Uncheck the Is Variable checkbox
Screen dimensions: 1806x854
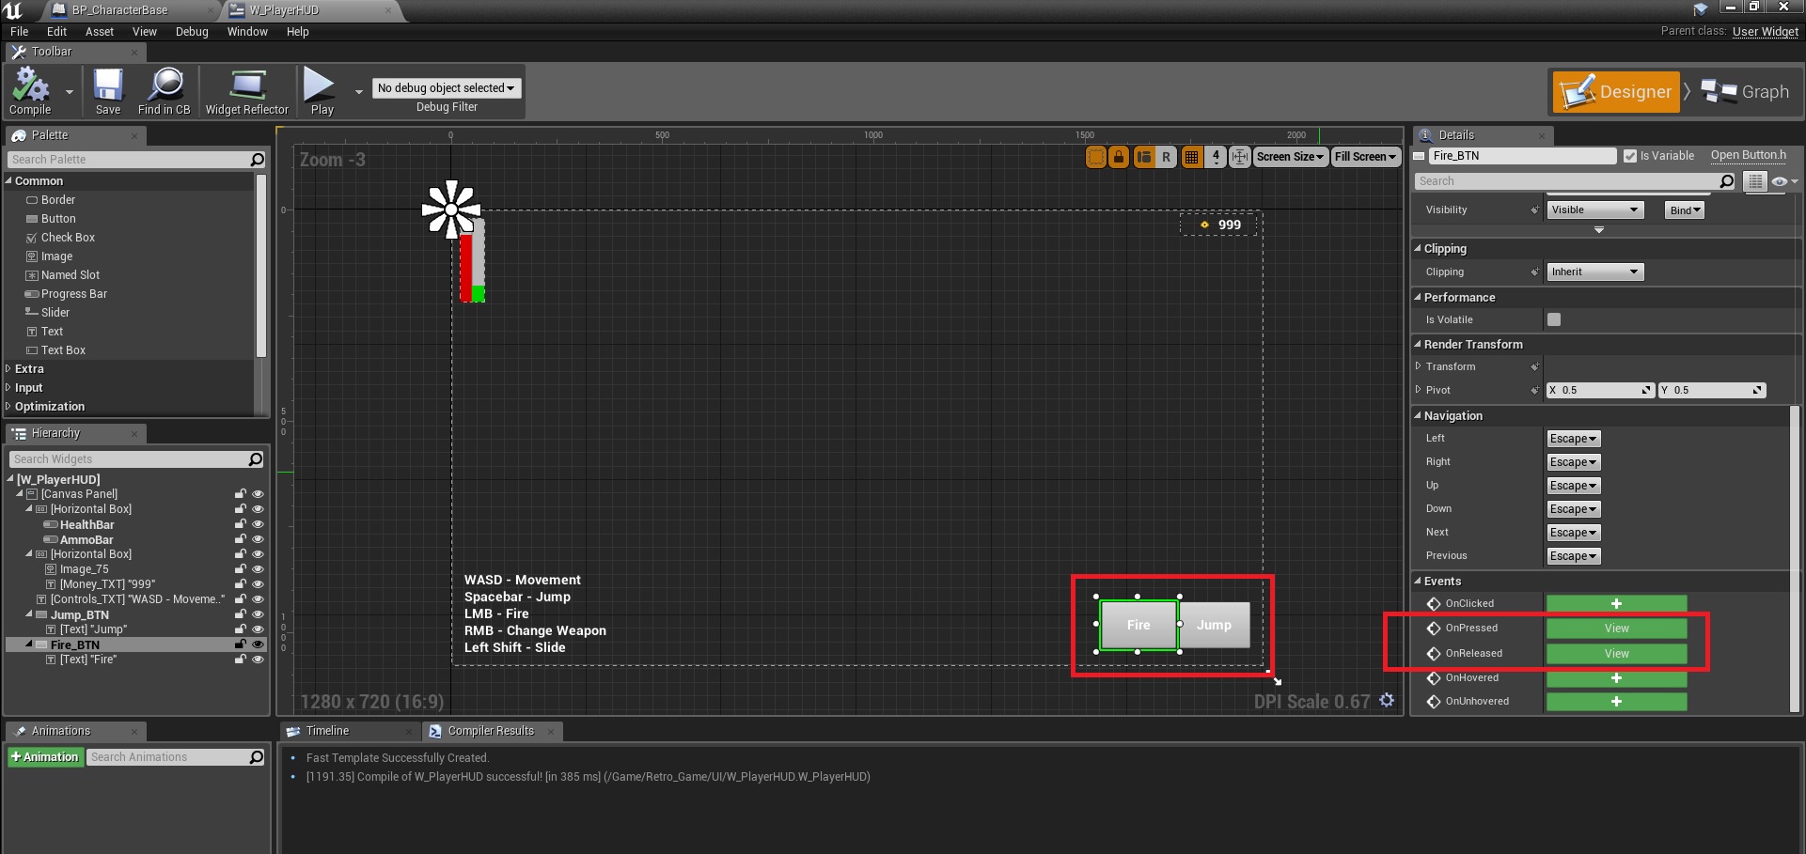1630,156
